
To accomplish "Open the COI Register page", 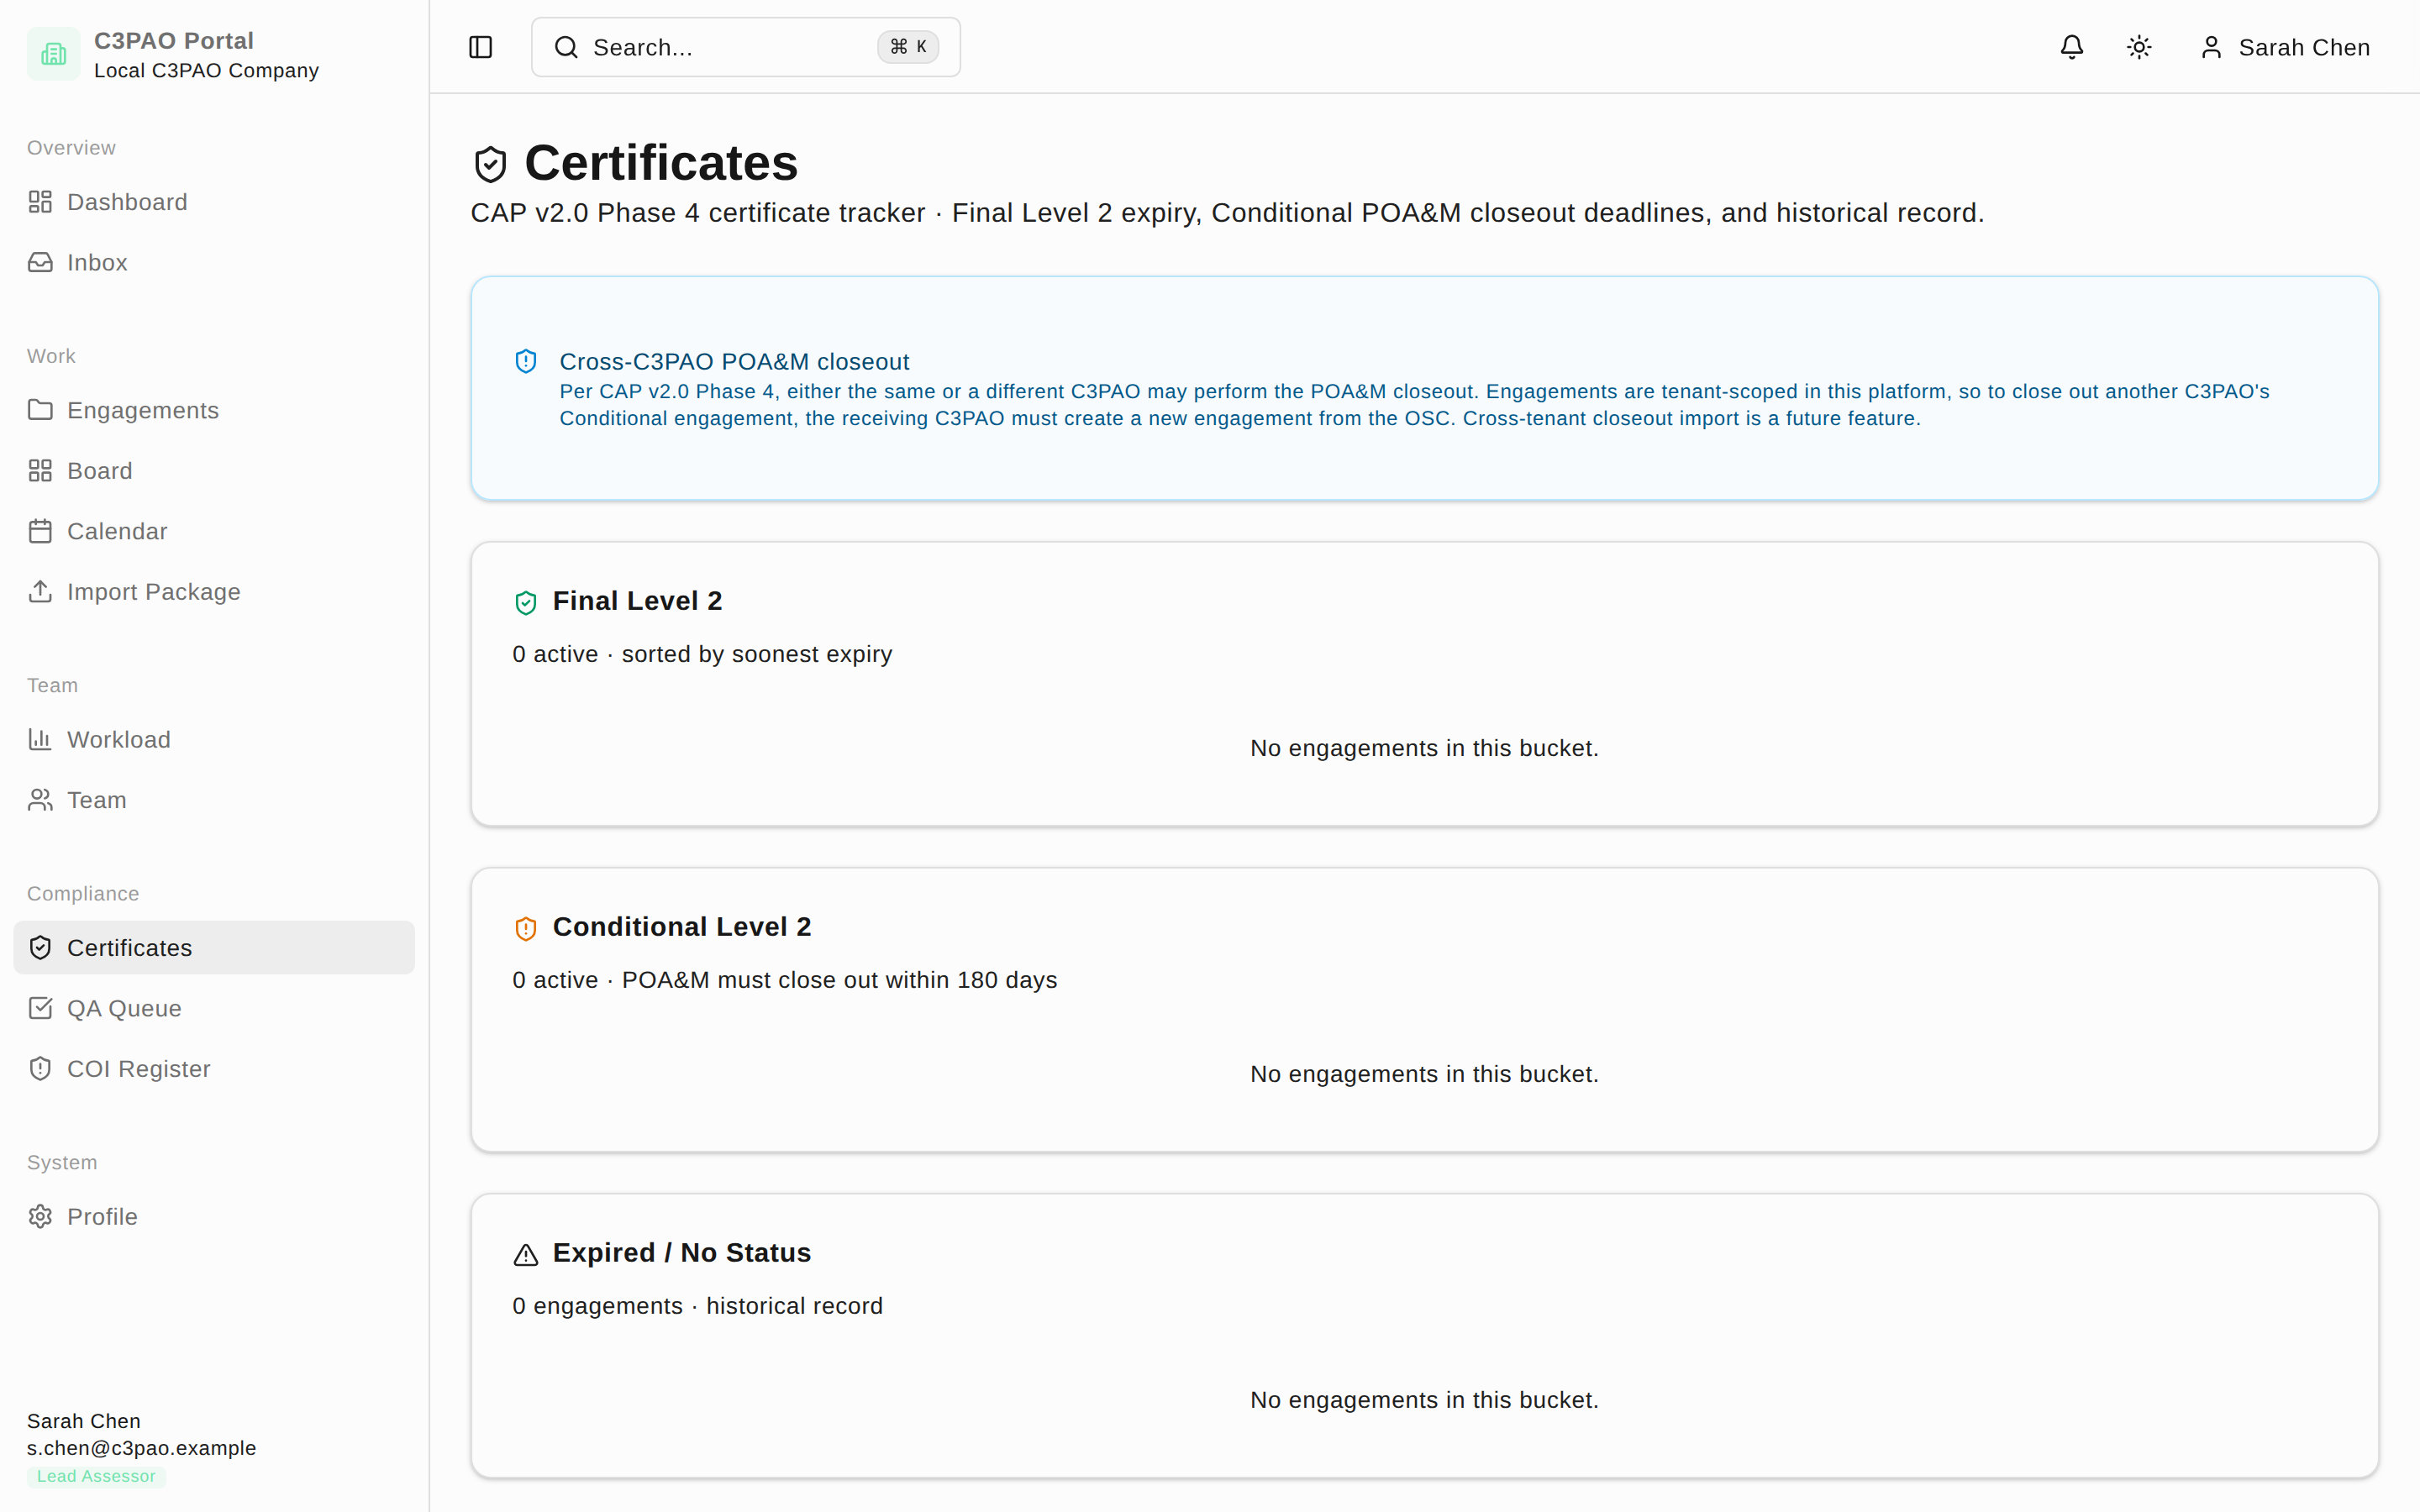I will (214, 1069).
